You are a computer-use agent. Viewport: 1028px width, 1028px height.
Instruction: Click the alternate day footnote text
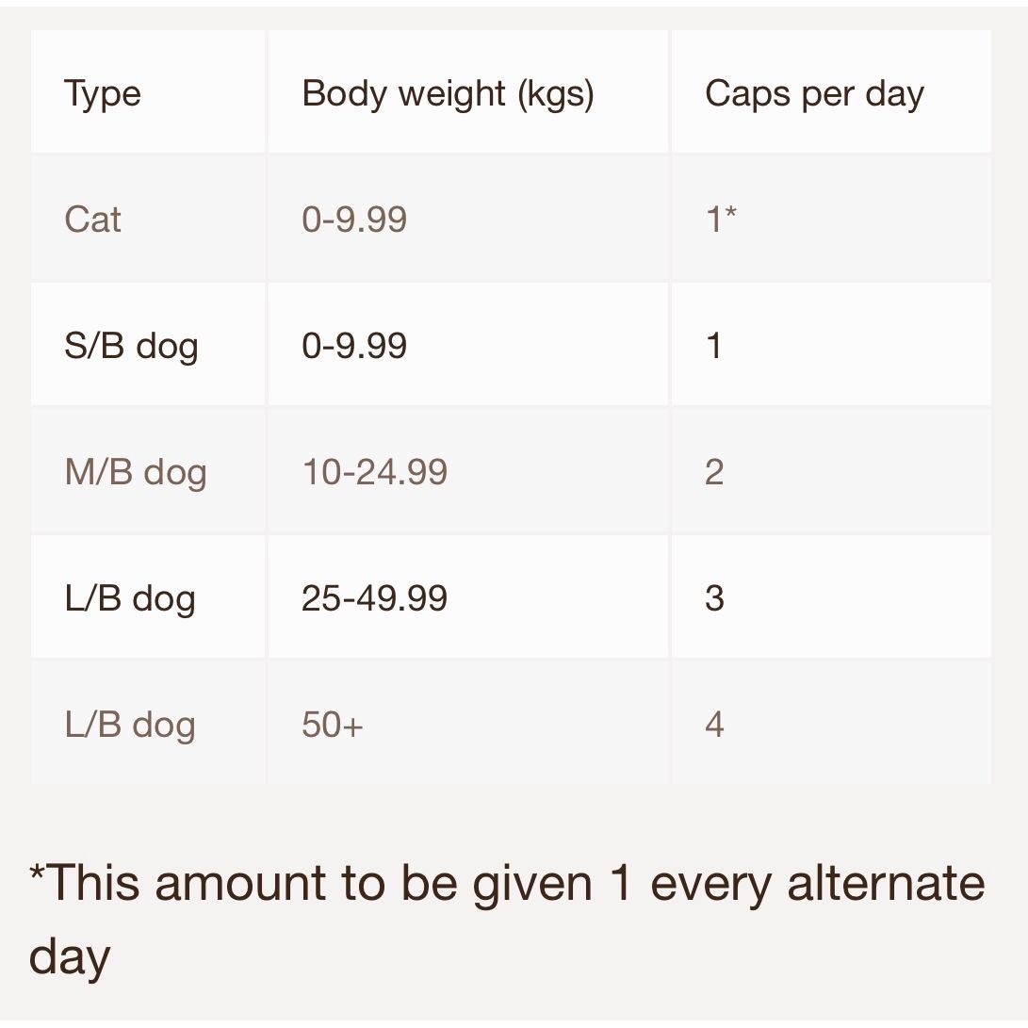[507, 920]
